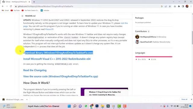193x109 pixels.
Task: Click the languages color bar
Action: (x=154, y=57)
